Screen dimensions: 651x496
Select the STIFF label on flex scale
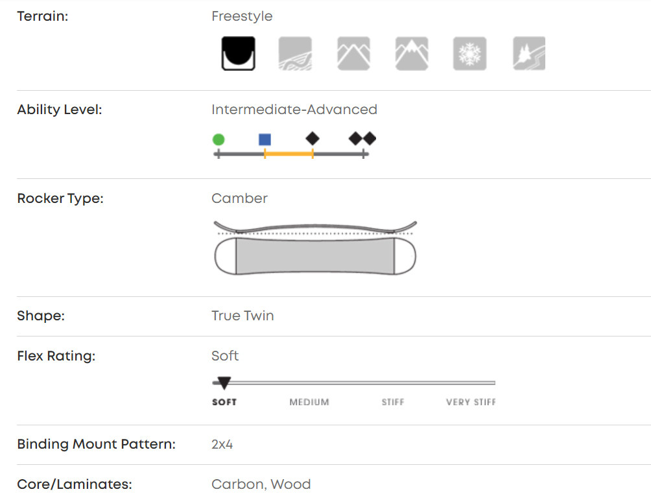tap(393, 402)
